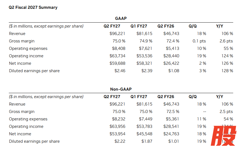This screenshot has height=151, width=242.
Task: Click GAAP Q2 FY27 column header
Action: click(x=112, y=26)
